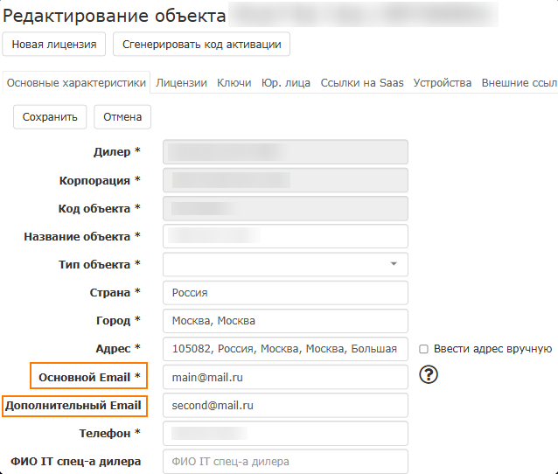Click the help question mark icon
The width and height of the screenshot is (558, 474).
[x=429, y=375]
